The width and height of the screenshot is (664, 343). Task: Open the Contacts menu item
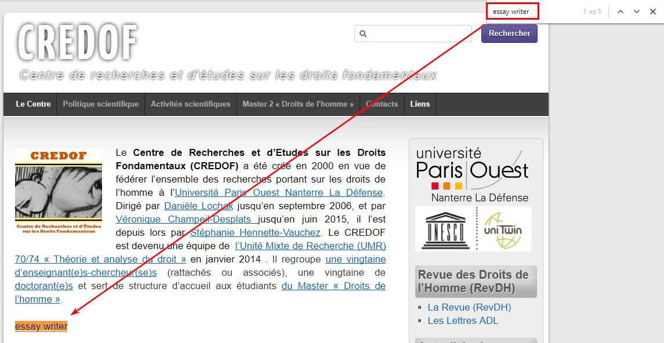[x=382, y=104]
